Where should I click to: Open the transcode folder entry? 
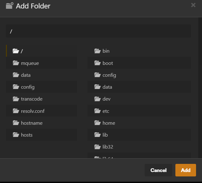[x=41, y=99]
